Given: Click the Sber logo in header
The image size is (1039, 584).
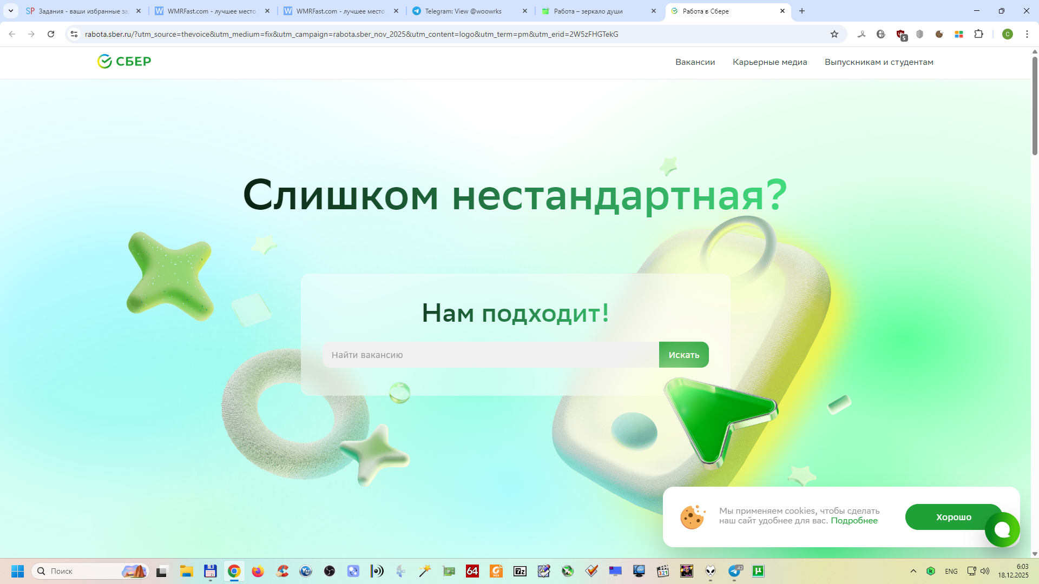Looking at the screenshot, I should [124, 62].
